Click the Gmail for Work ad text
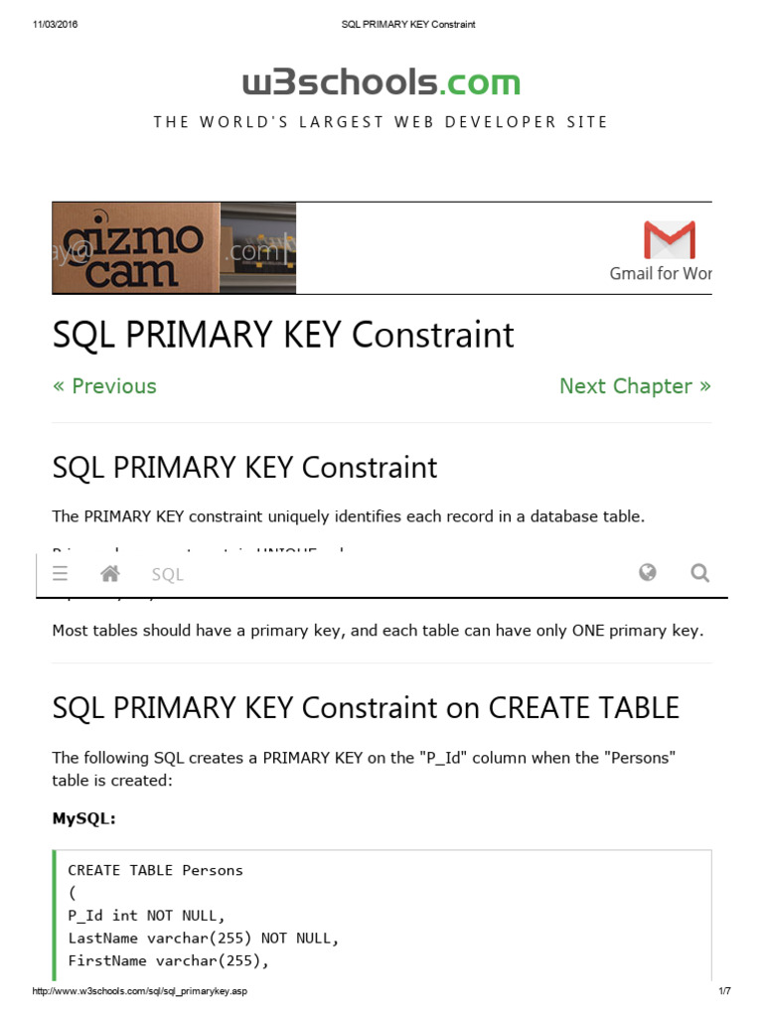 click(x=661, y=273)
